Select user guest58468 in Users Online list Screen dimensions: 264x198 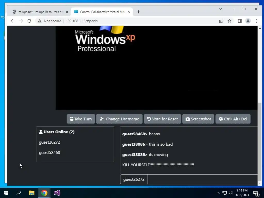49,153
